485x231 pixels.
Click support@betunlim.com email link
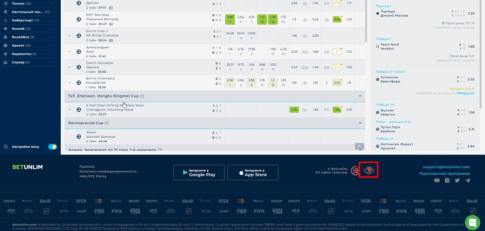pyautogui.click(x=446, y=167)
